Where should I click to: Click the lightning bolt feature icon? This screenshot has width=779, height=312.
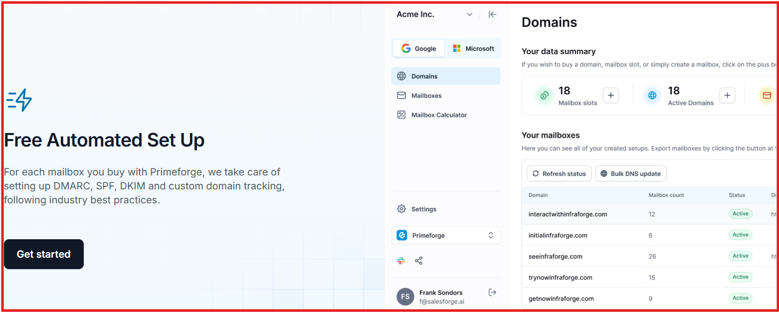pos(19,100)
